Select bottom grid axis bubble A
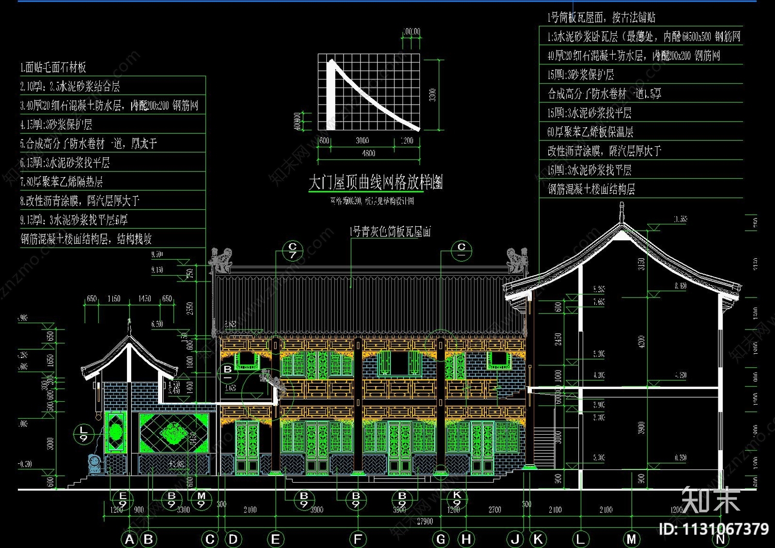775x548 pixels. [129, 539]
